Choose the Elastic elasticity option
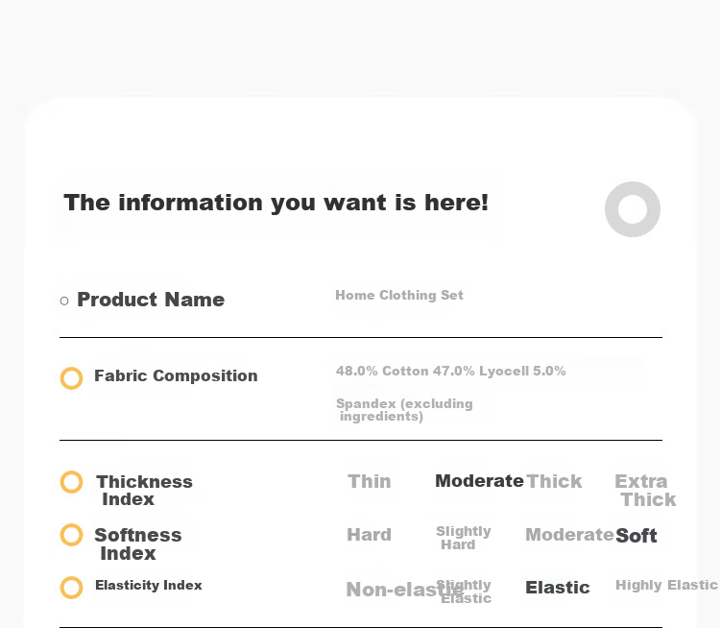 (558, 588)
